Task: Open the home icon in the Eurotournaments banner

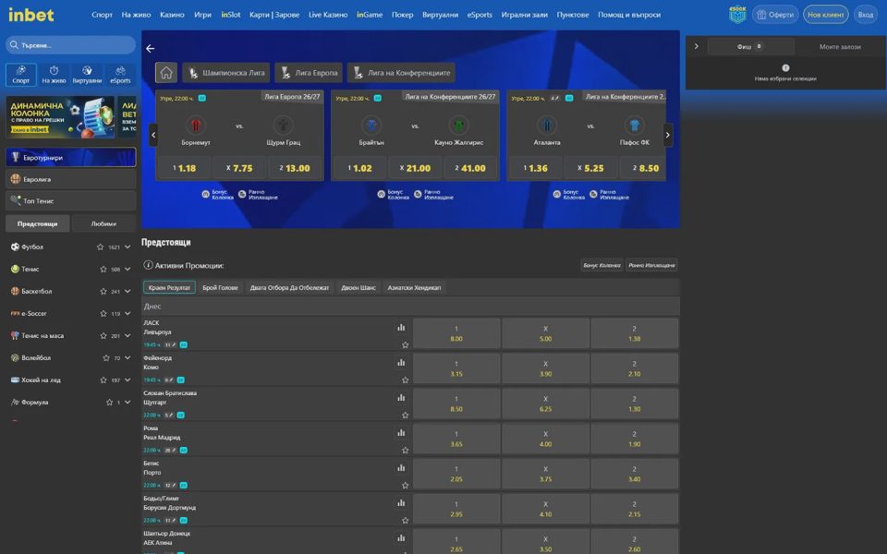Action: point(166,72)
